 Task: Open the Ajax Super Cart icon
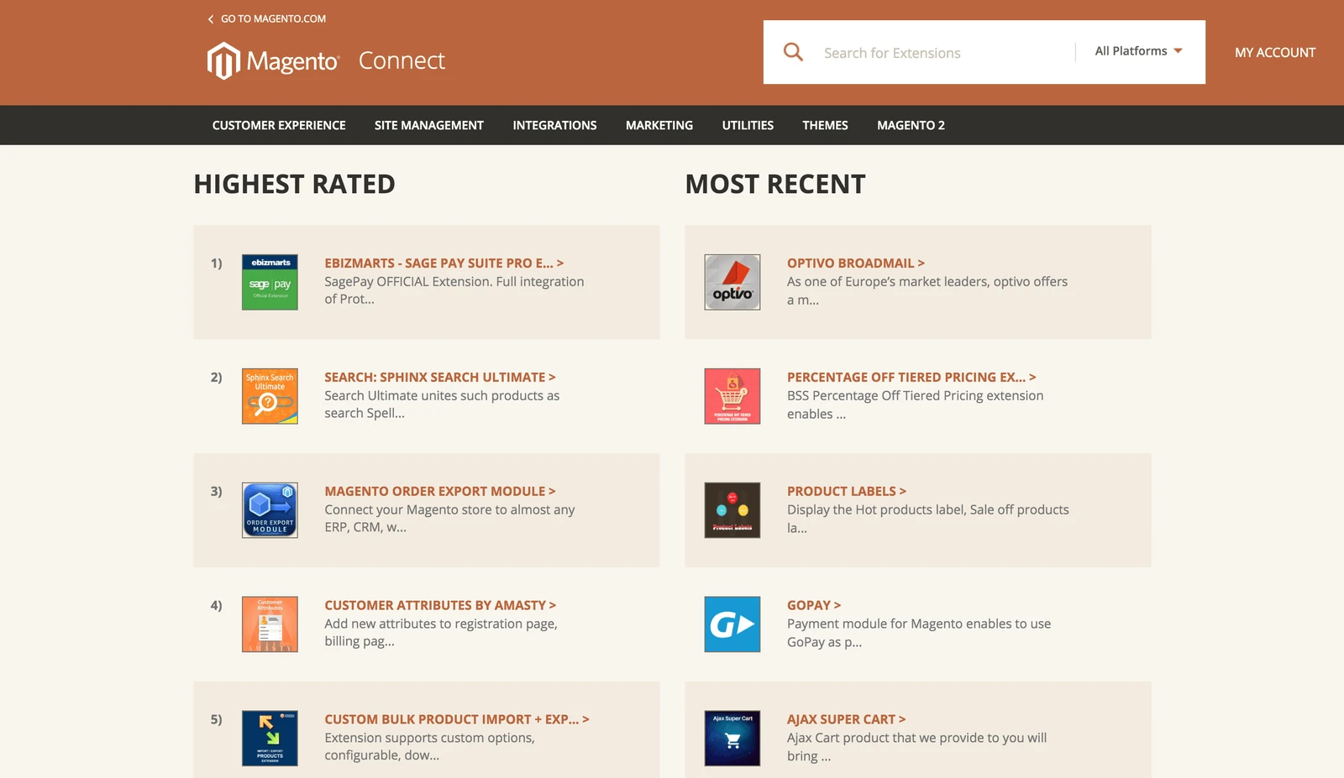click(732, 739)
